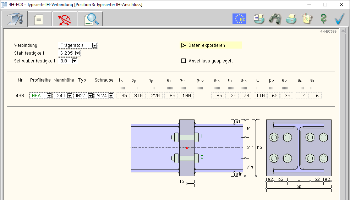The image size is (350, 200).
Task: Click the printer icon in the toolbar
Action: point(291,19)
